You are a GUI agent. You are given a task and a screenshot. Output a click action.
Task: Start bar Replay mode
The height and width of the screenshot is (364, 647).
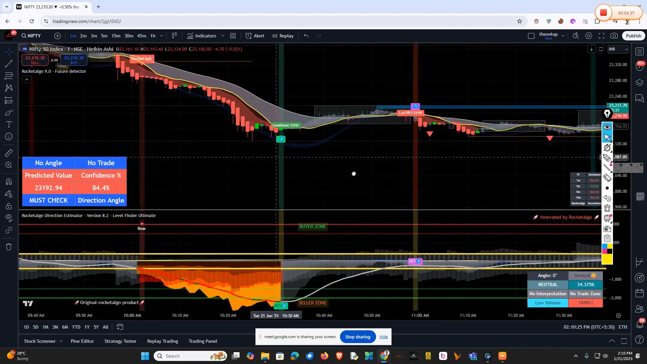click(283, 36)
